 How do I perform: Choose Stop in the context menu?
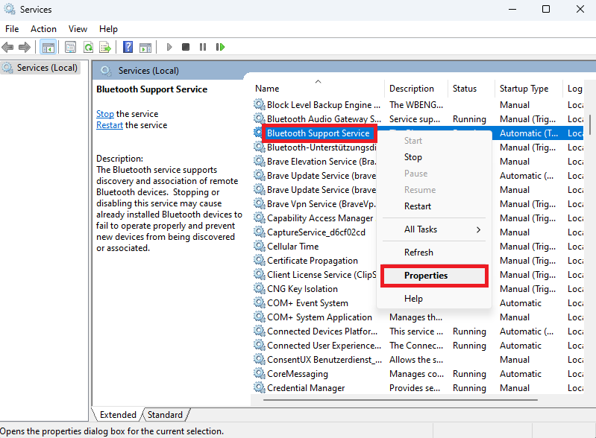433,156
